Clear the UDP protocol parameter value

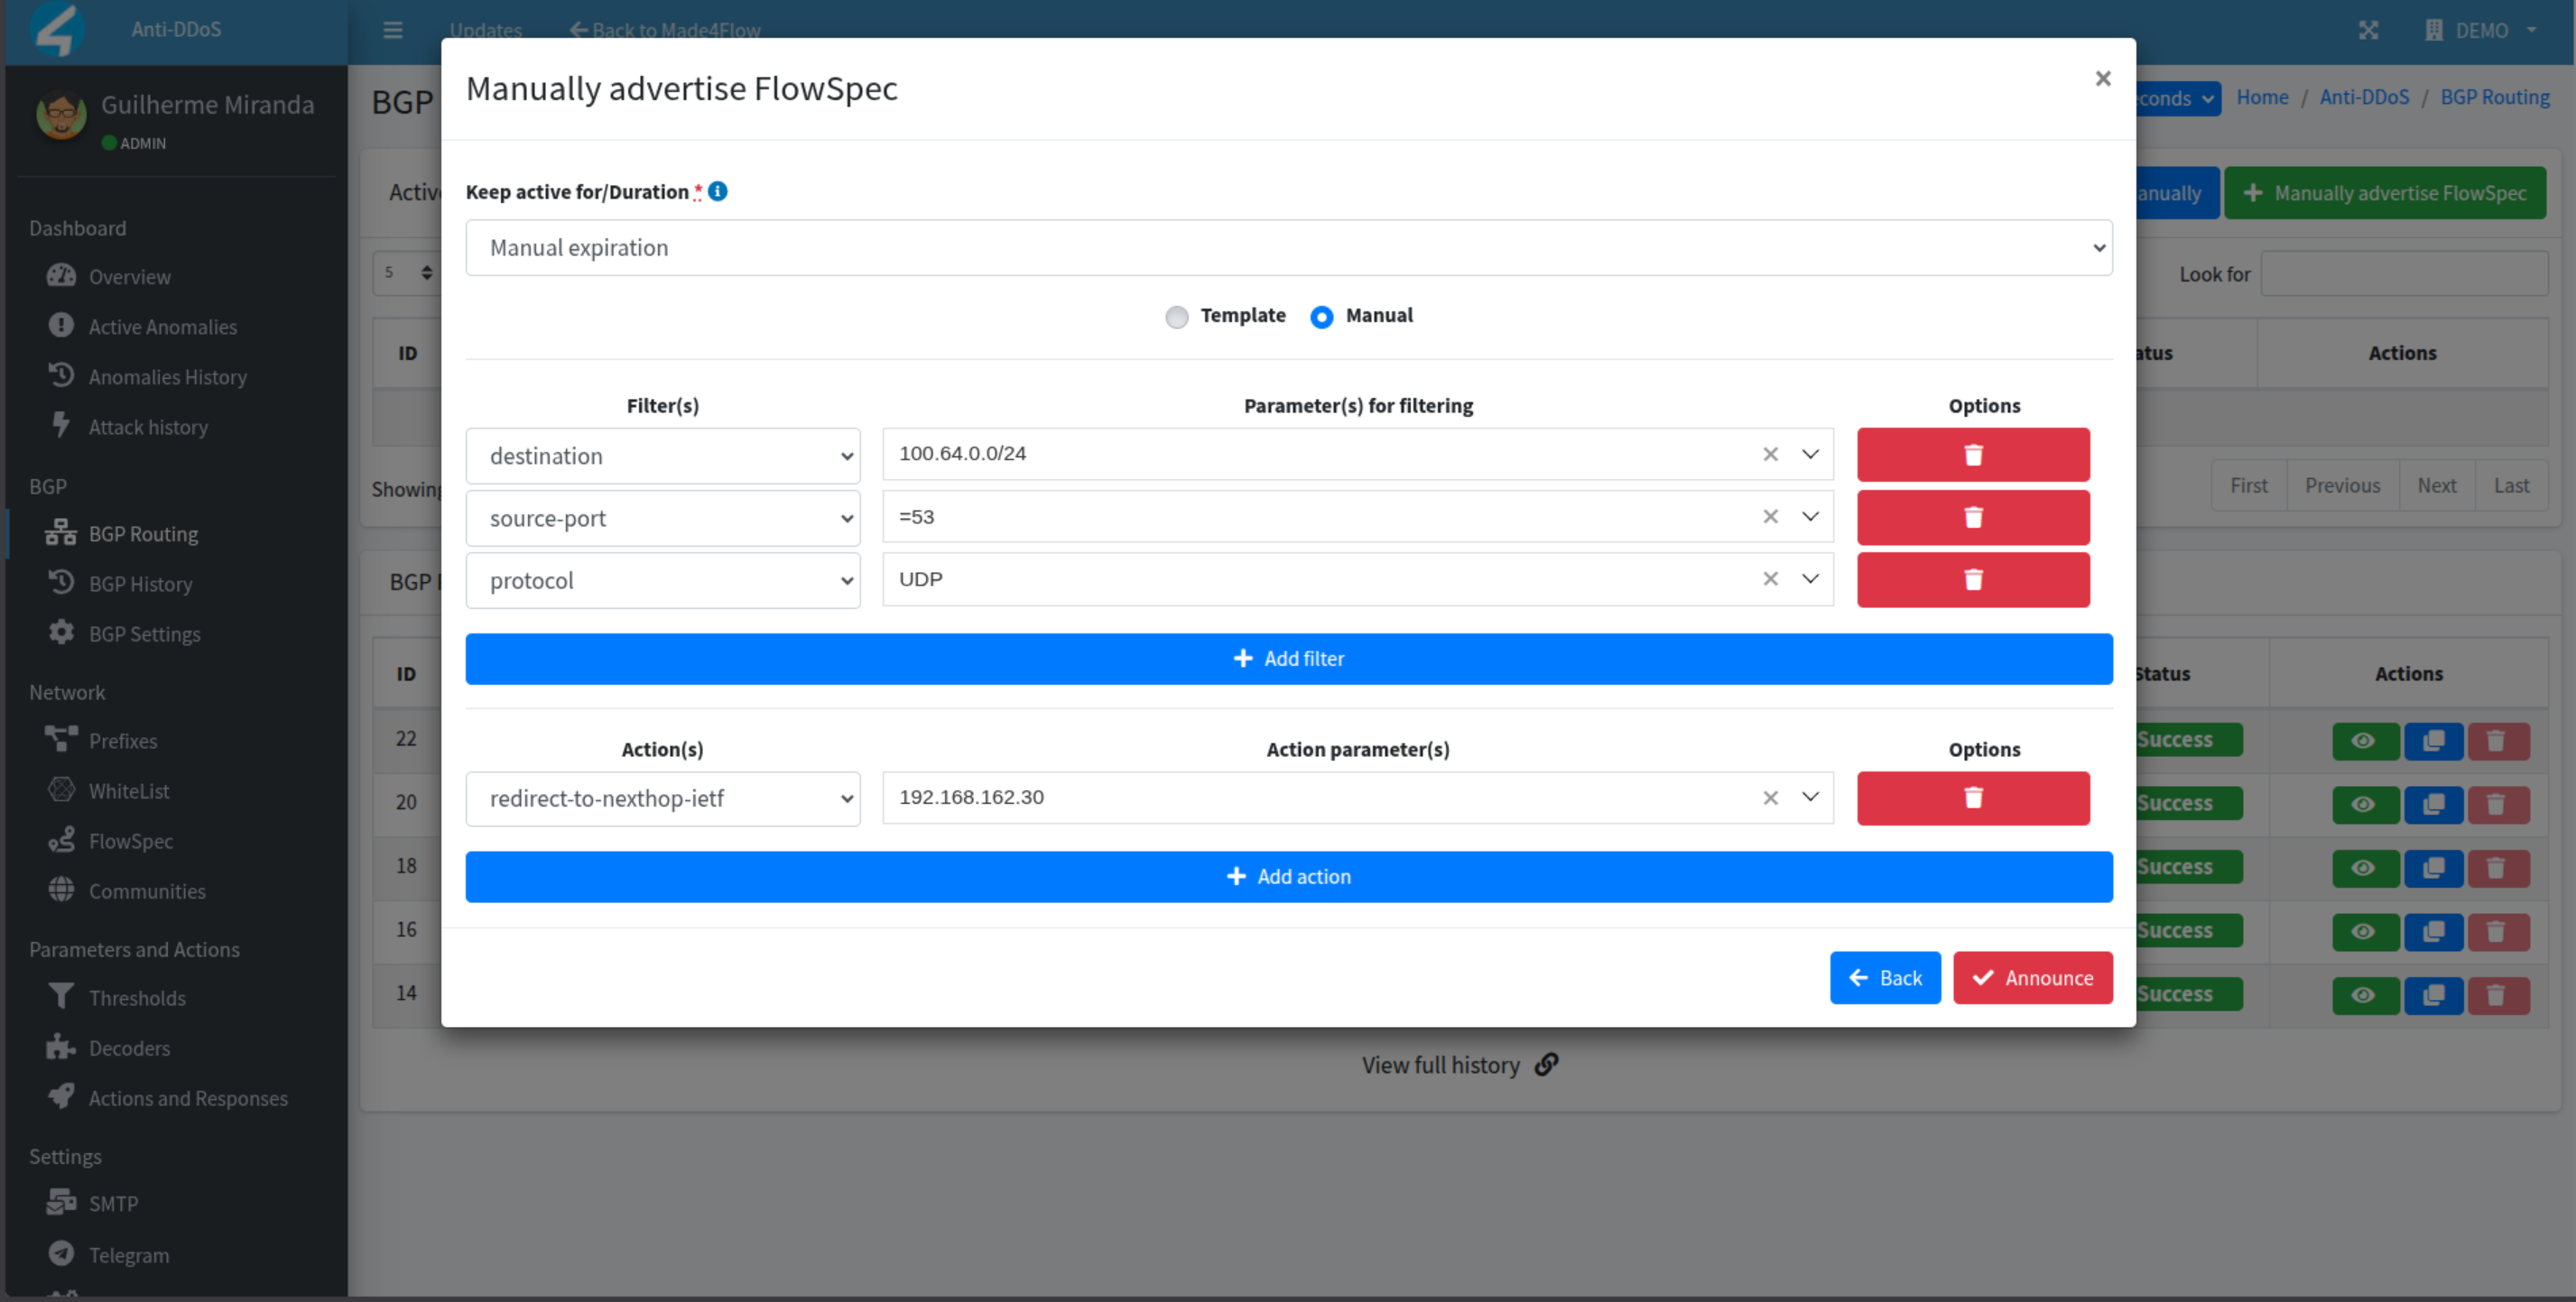[1770, 579]
